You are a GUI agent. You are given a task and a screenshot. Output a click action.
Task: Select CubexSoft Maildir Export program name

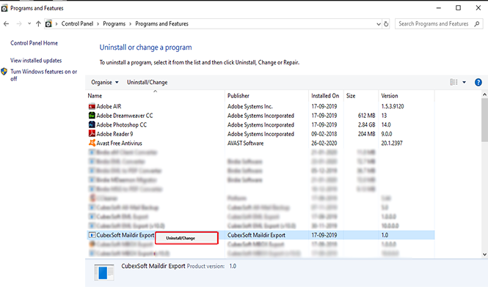pos(125,235)
